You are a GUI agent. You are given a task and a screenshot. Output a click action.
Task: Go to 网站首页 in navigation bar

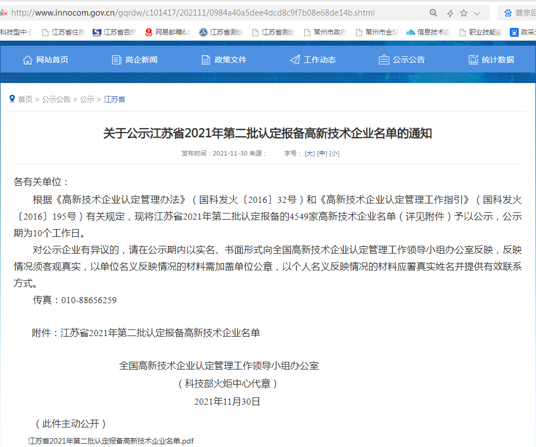[x=46, y=60]
